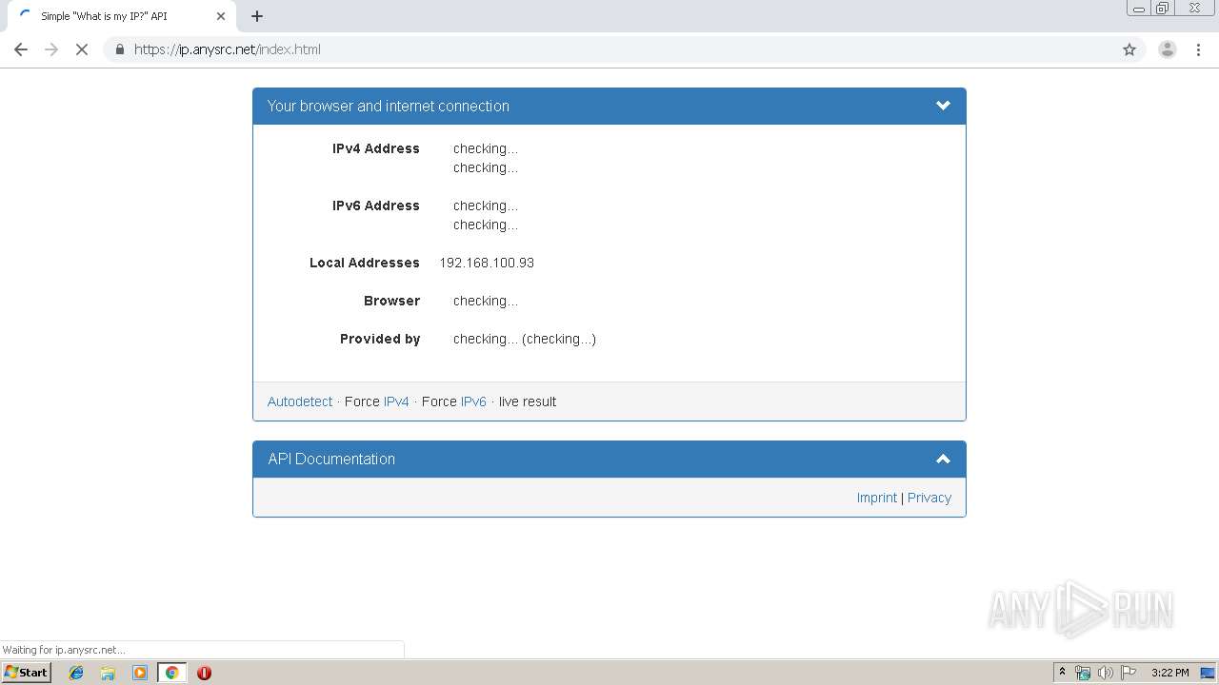The width and height of the screenshot is (1219, 685).
Task: Click the Autodetect link
Action: click(300, 401)
